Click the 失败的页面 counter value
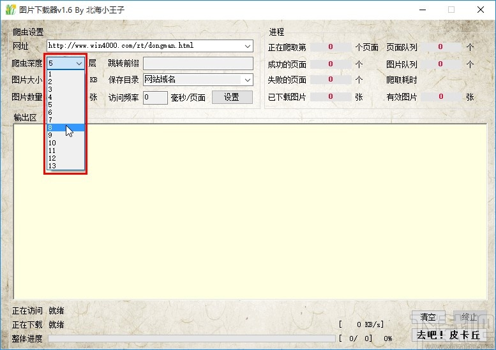 [x=331, y=80]
